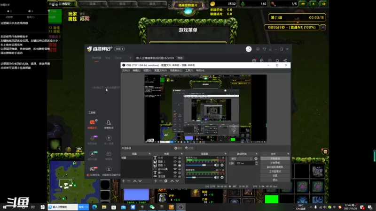
Task: Switch to the OBS taskbar icon
Action: pyautogui.click(x=181, y=207)
